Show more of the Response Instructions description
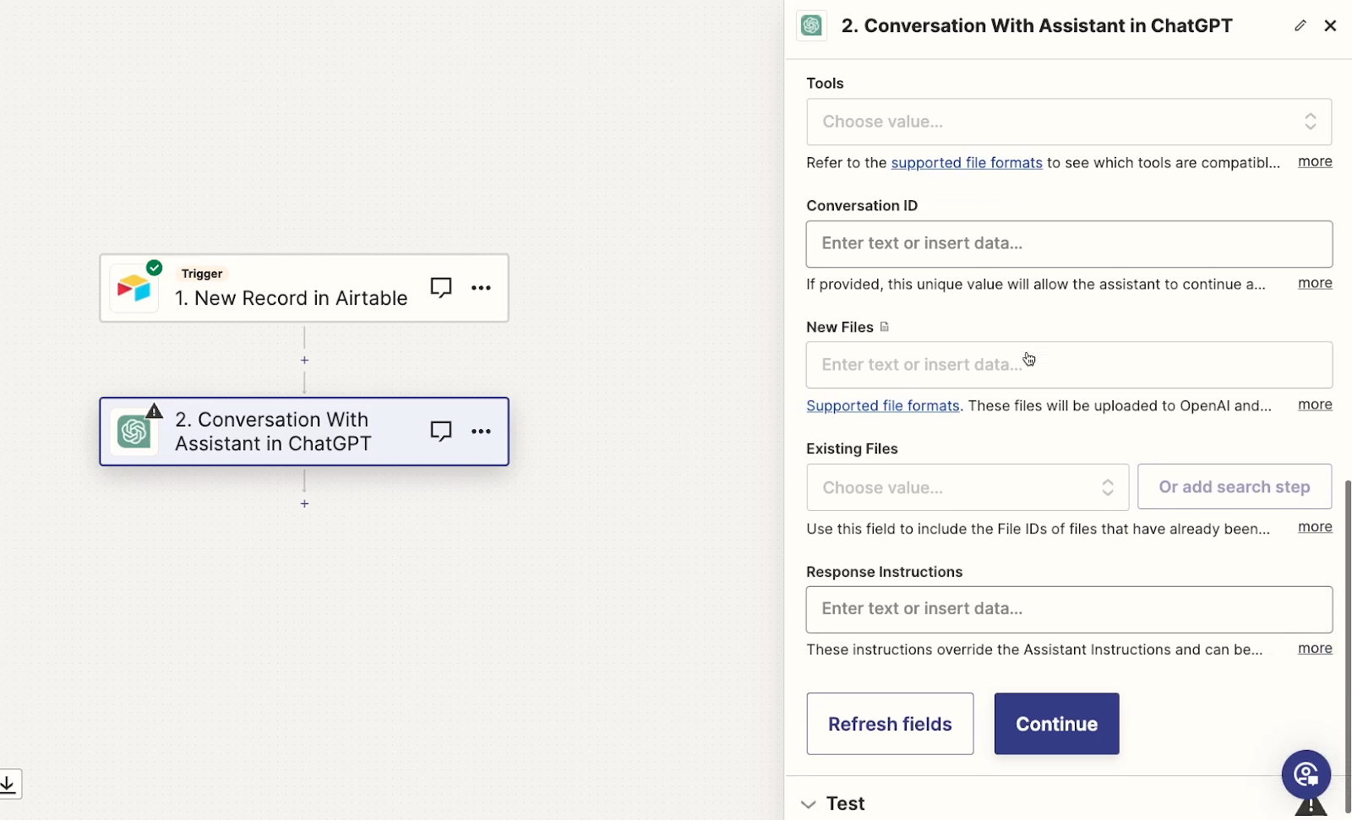 1315,649
